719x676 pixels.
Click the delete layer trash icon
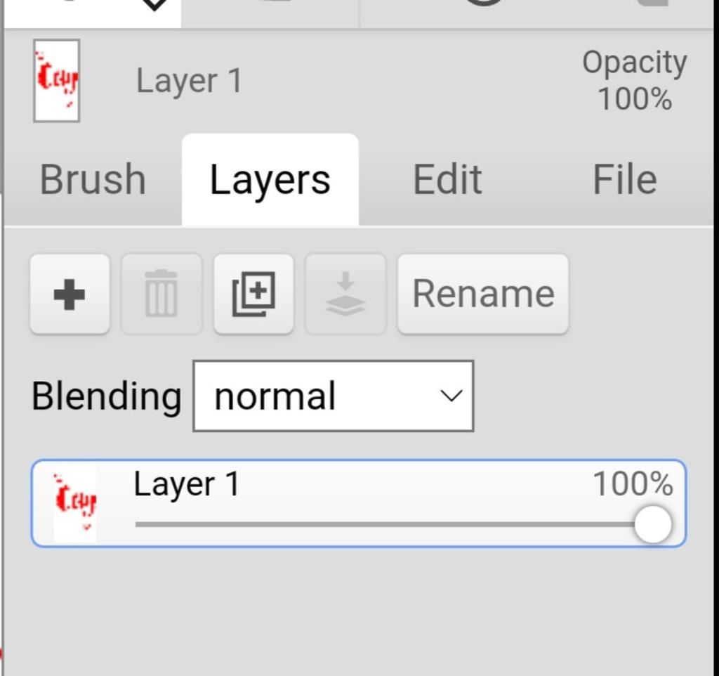coord(161,294)
